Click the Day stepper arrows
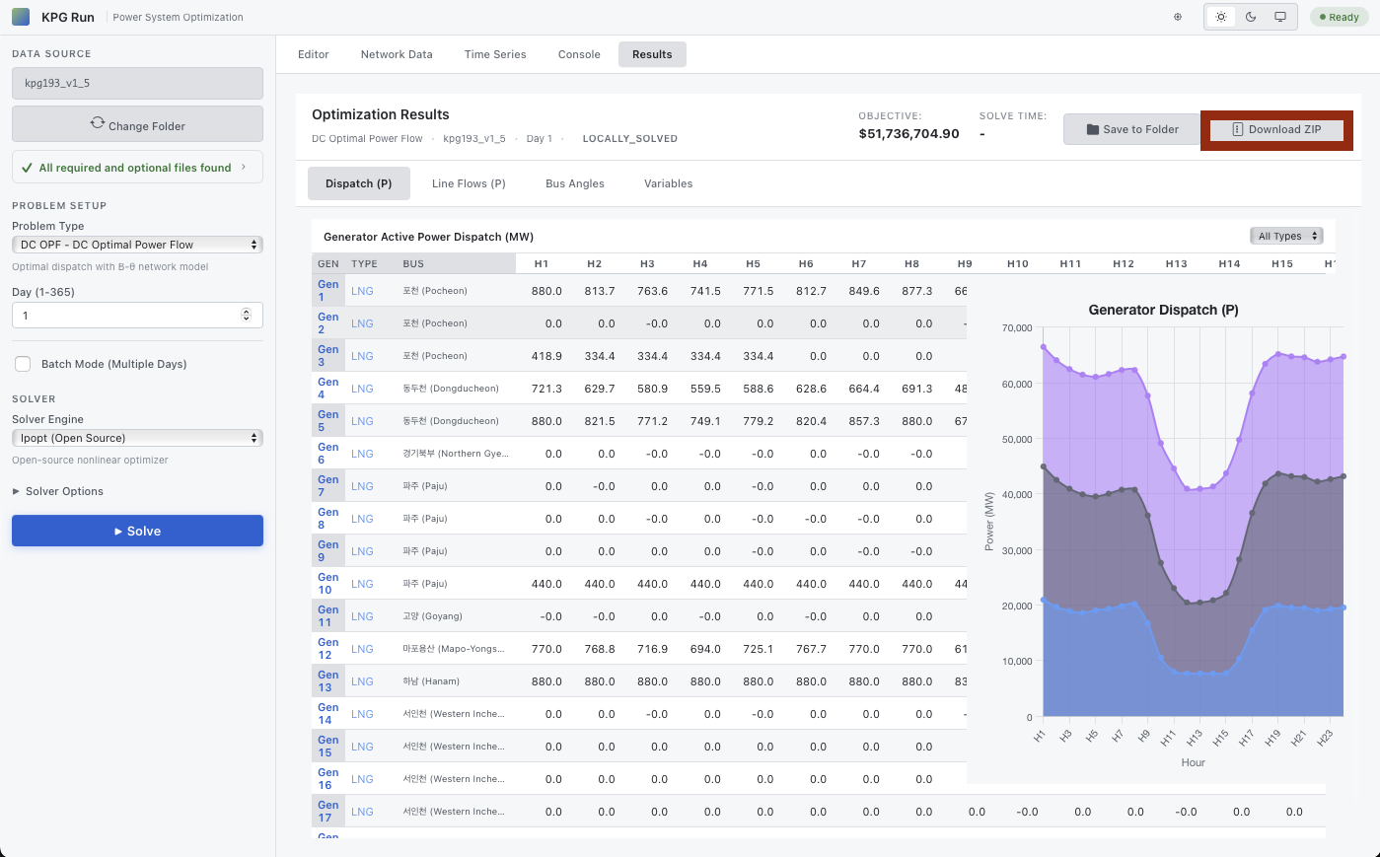 [x=247, y=316]
